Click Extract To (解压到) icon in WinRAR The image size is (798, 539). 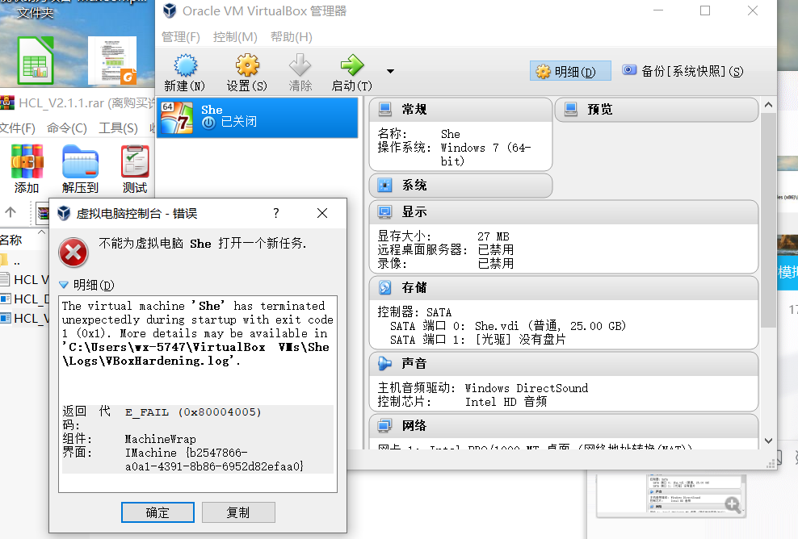[81, 161]
